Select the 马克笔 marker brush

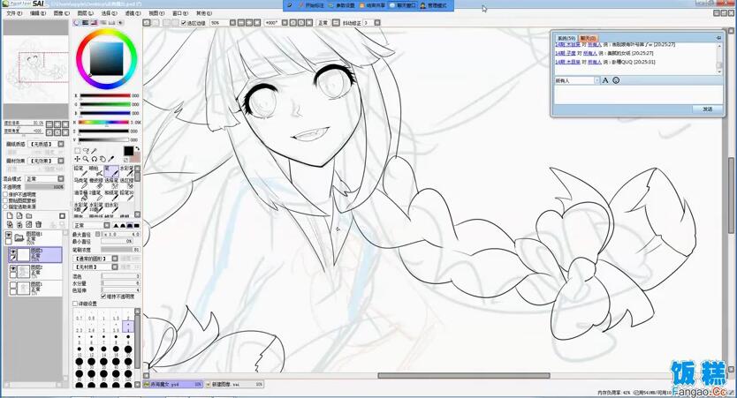[81, 183]
